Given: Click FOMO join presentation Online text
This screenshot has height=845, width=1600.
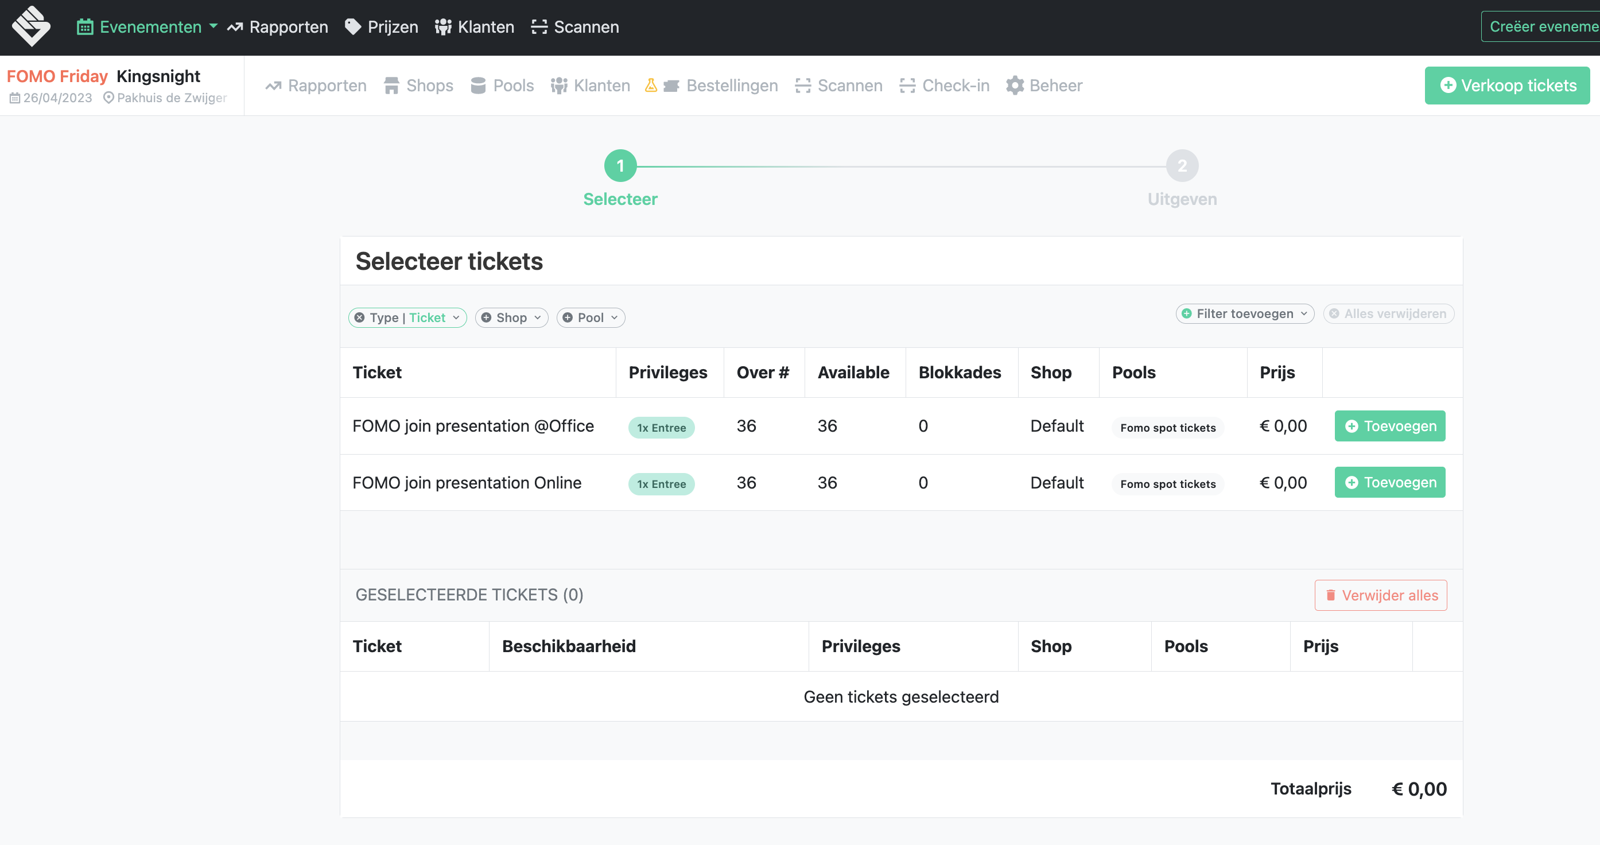Looking at the screenshot, I should click(467, 483).
